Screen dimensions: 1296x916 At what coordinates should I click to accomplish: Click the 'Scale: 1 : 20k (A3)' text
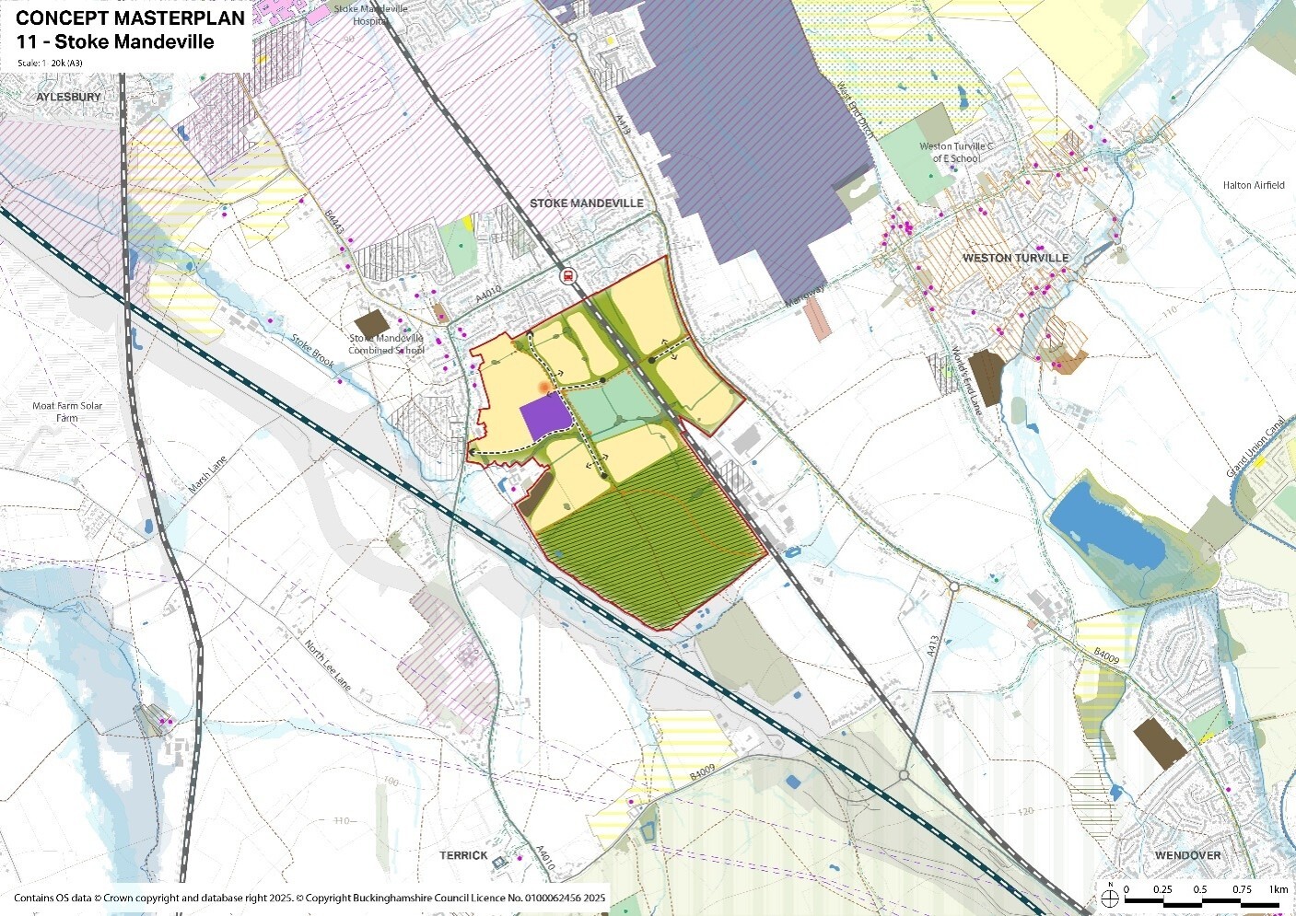(50, 64)
